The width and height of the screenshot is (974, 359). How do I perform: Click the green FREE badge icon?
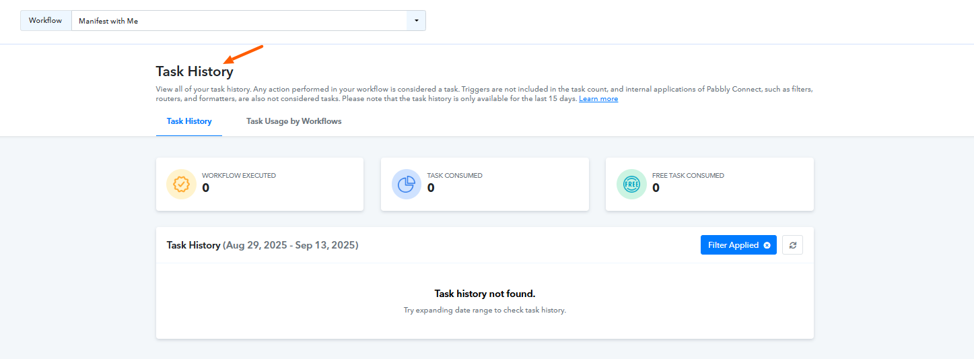pos(631,184)
